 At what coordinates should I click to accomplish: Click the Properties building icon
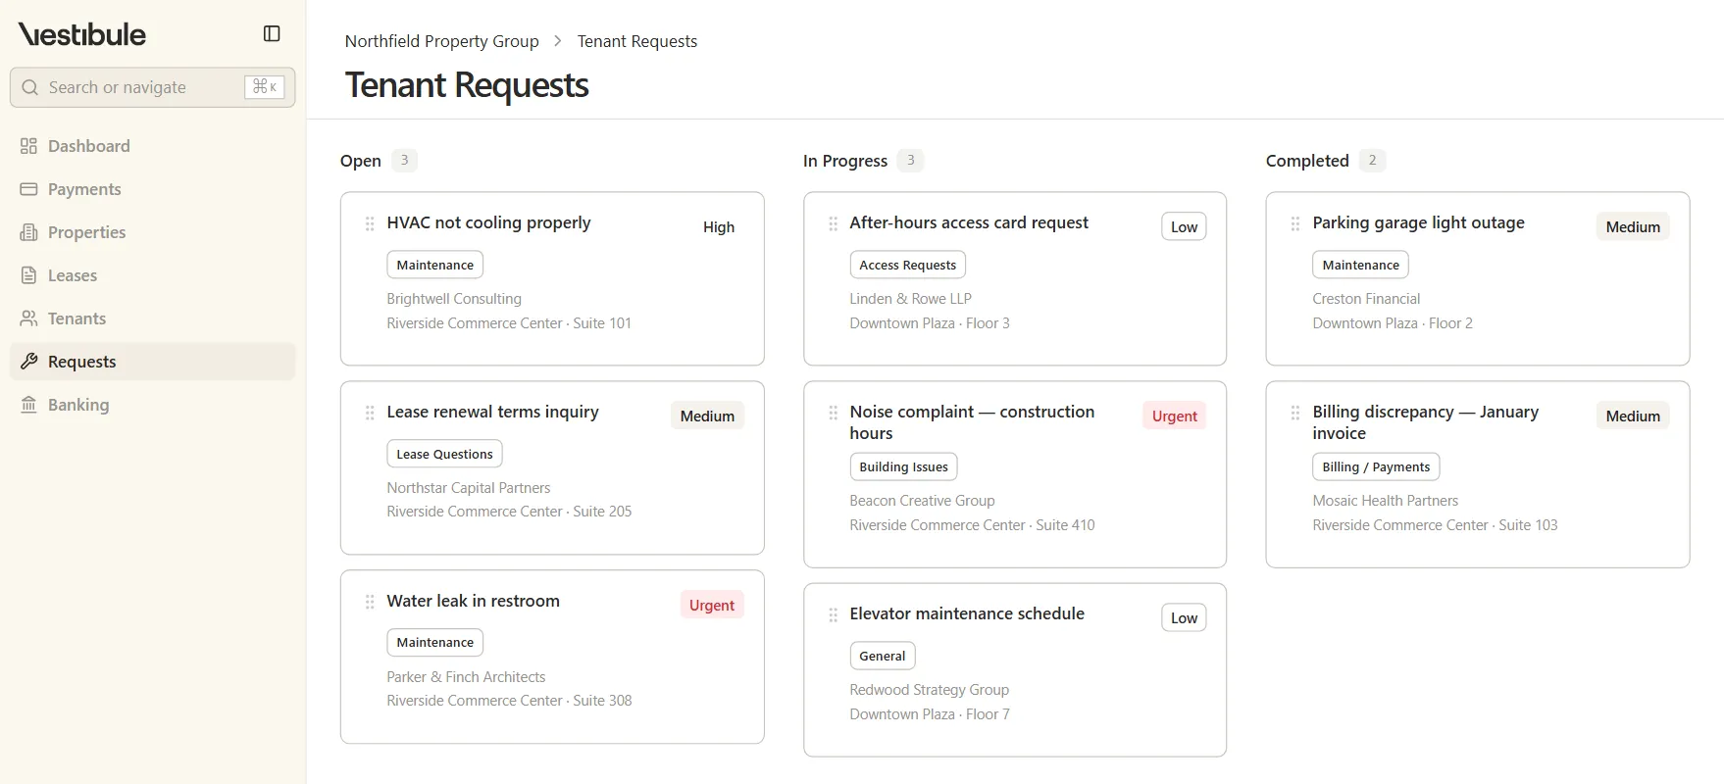tap(28, 232)
